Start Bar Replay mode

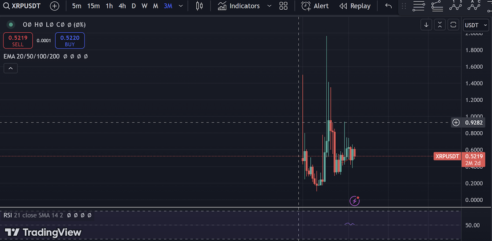tap(355, 6)
